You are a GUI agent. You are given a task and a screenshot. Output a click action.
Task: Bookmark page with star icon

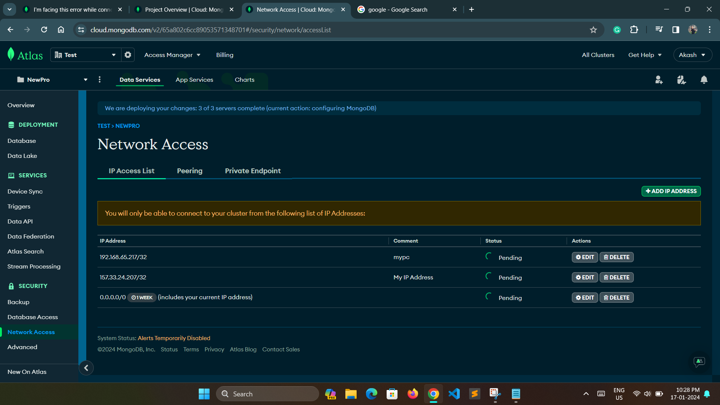(593, 30)
